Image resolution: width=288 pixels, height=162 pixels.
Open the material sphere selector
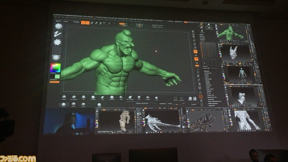(x=56, y=58)
